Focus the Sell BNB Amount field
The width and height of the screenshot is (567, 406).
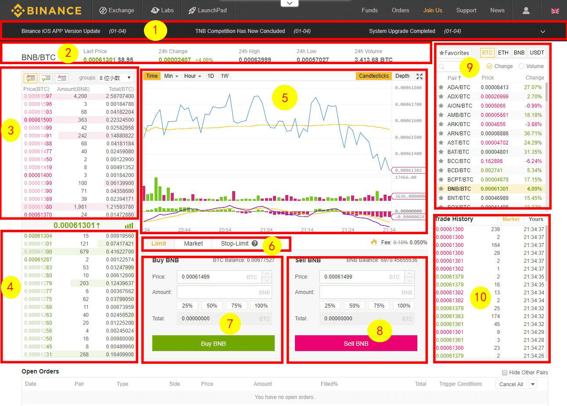pyautogui.click(x=367, y=292)
